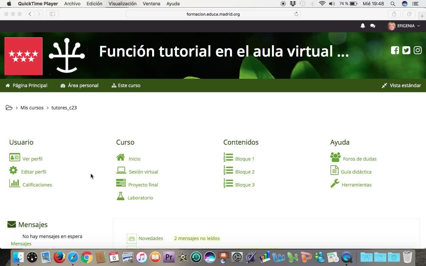Click the Inicio house icon
Screen dimensions: 426x266
pyautogui.click(x=121, y=157)
